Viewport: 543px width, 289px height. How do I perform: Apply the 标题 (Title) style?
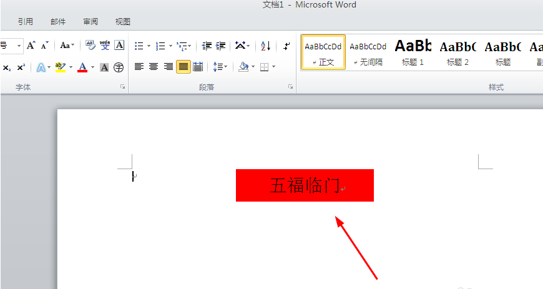pos(503,52)
